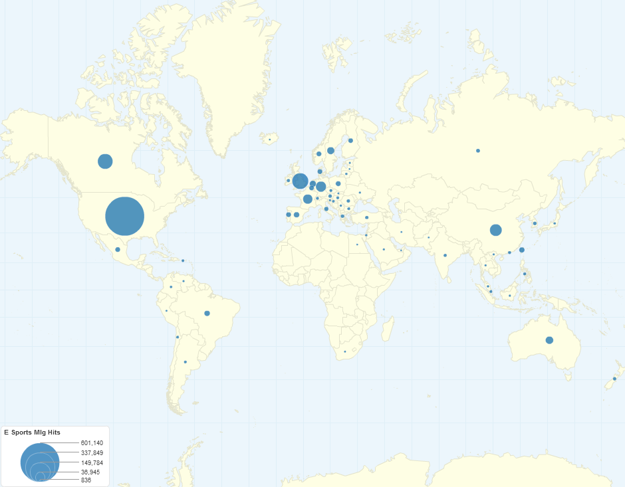Click the largest bubble over the United States
The image size is (625, 487).
click(125, 216)
